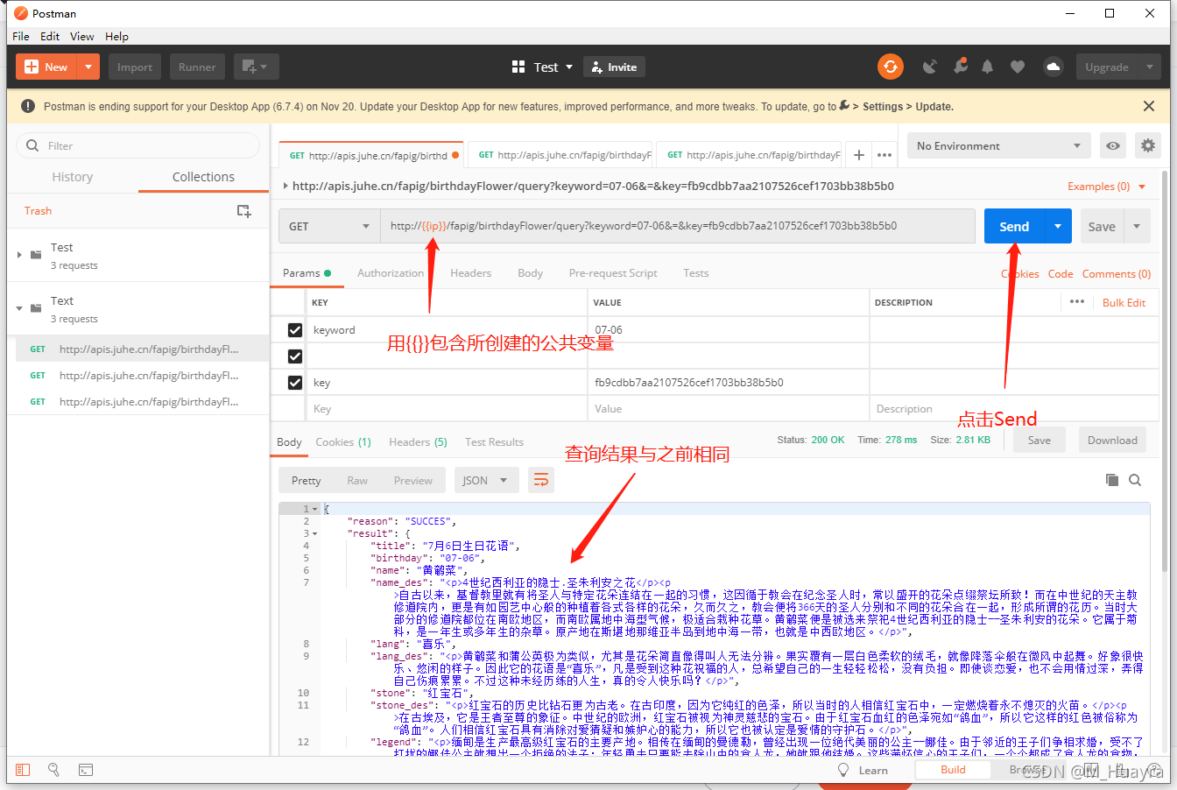Click the request URL input field
Screen dimensions: 1177x790
click(676, 226)
